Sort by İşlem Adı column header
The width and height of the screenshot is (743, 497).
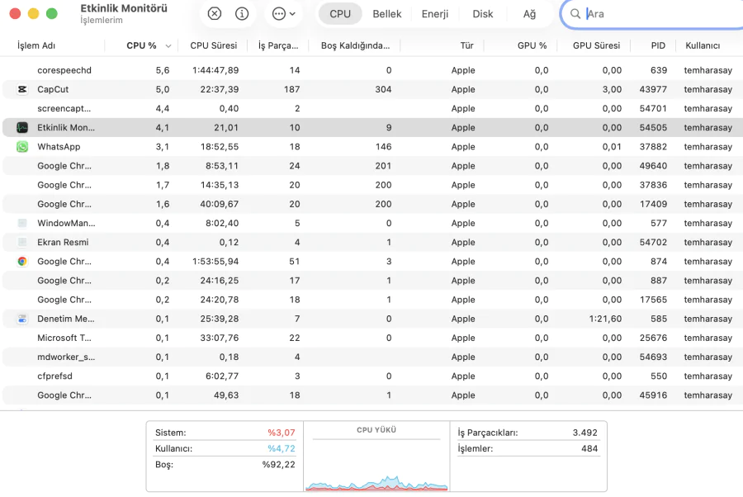click(x=37, y=46)
